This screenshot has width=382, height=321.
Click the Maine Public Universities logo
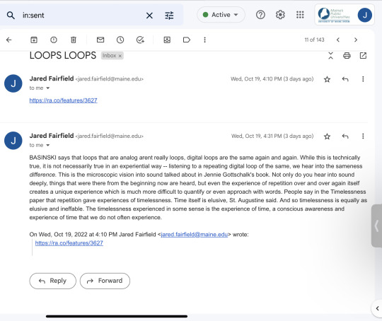[334, 15]
